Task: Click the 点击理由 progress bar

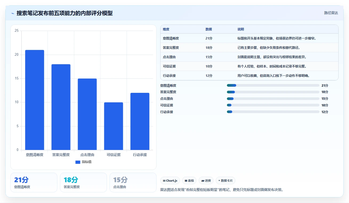Action: [273, 99]
